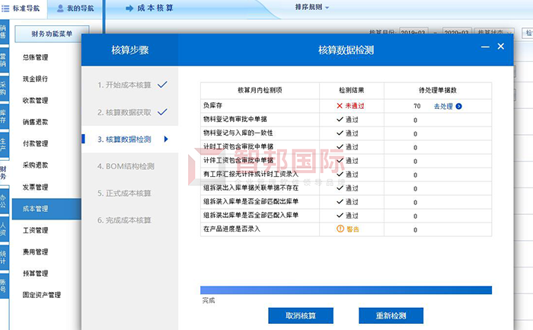Click checkmark beside 开始成本核算 step

click(162, 85)
